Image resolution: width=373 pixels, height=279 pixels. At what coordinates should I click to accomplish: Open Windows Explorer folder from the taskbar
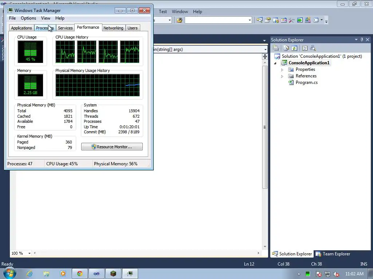46,274
